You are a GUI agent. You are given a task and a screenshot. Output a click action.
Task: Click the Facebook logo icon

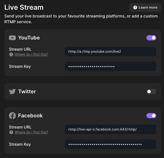point(12,116)
